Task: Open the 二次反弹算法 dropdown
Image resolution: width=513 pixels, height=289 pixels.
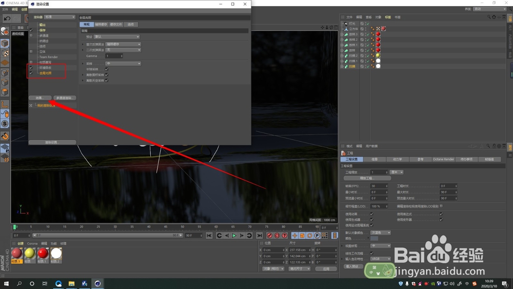Action: 123,50
